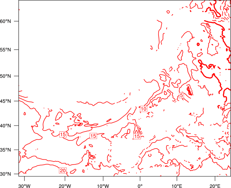The image size is (231, 188).
Task: Click the boxed contour label 20
Action: point(63,170)
